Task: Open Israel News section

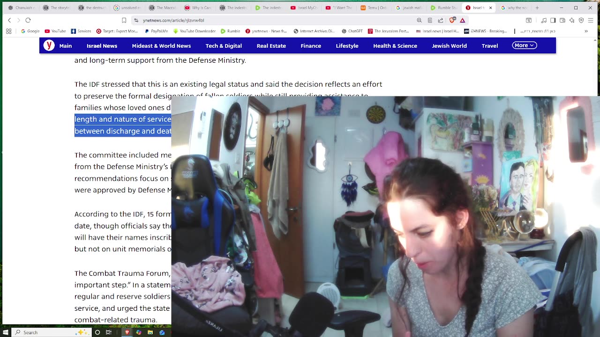Action: pyautogui.click(x=102, y=46)
